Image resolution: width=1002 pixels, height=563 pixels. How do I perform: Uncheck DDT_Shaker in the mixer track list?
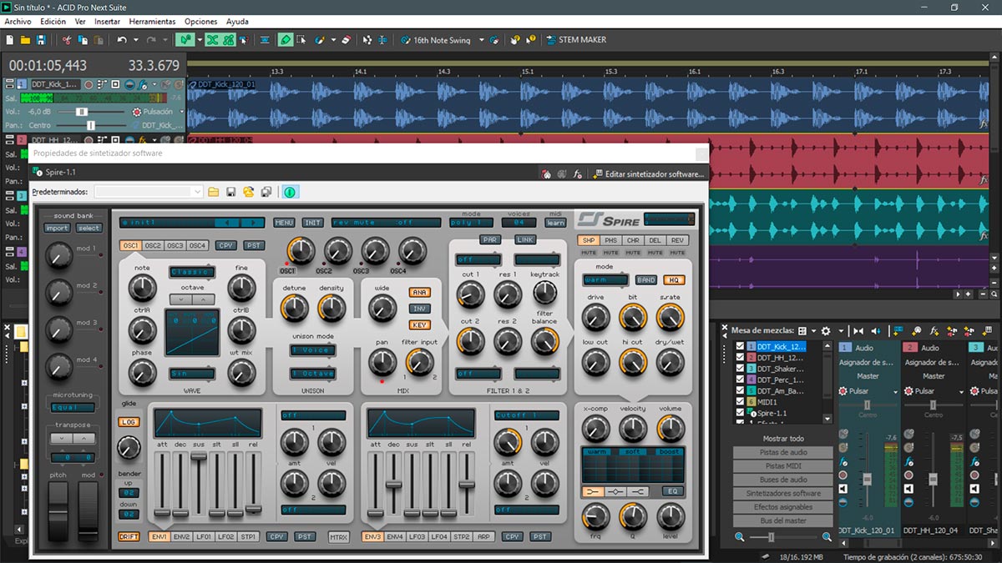[739, 369]
